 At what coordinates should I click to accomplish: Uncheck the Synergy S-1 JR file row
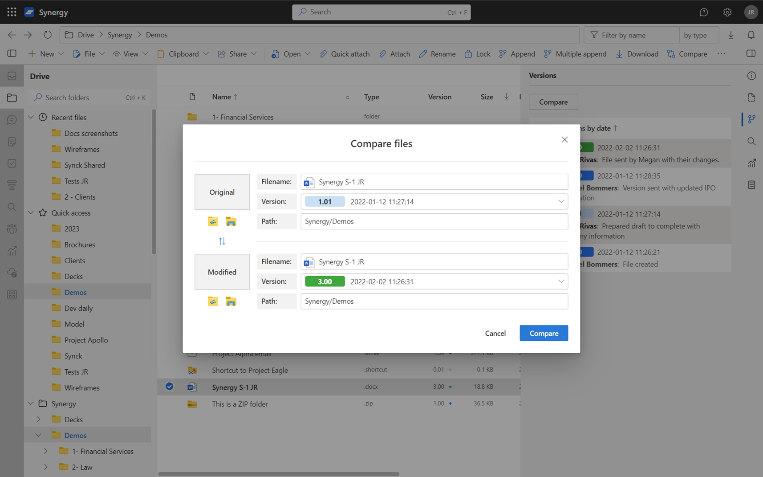pos(170,387)
